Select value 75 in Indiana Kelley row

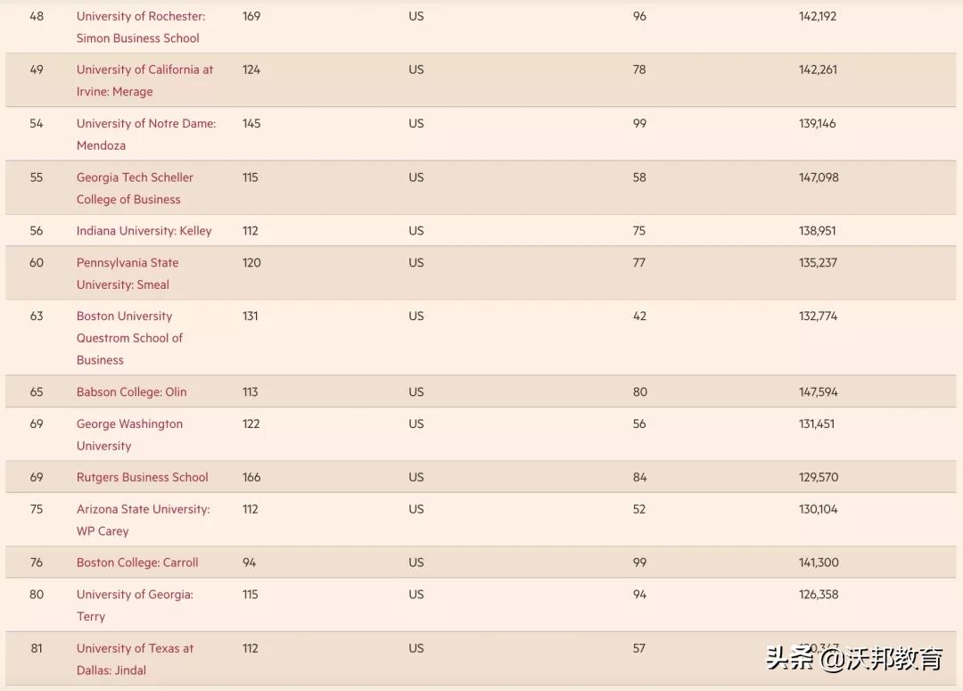(x=639, y=231)
